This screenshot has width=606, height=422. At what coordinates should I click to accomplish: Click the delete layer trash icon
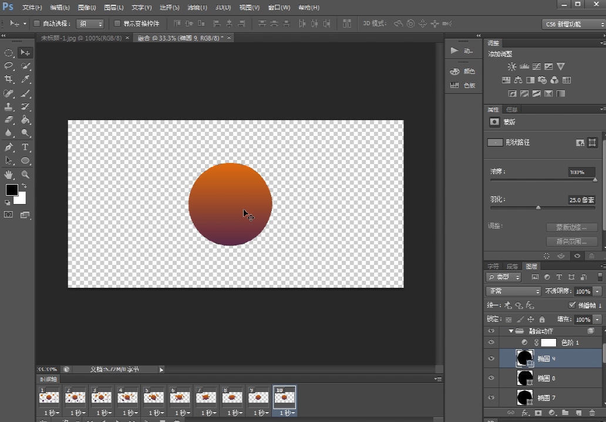click(x=592, y=413)
